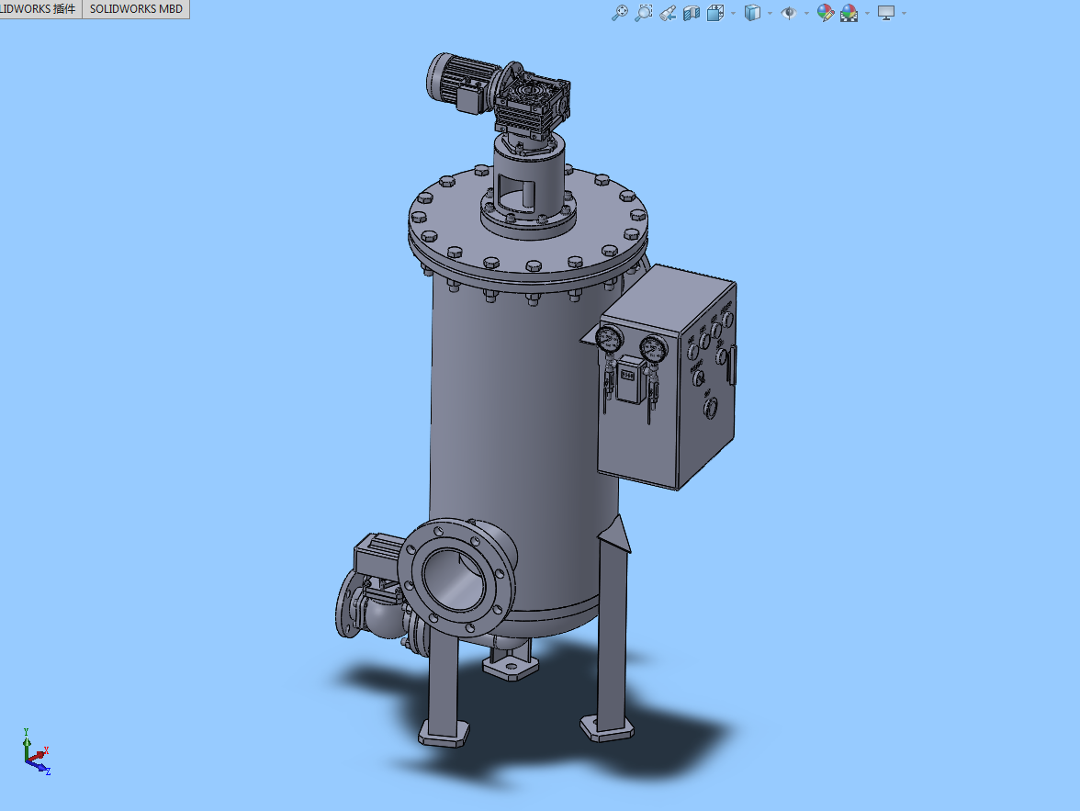Return to the Previous View
The height and width of the screenshot is (811, 1080).
(x=668, y=13)
